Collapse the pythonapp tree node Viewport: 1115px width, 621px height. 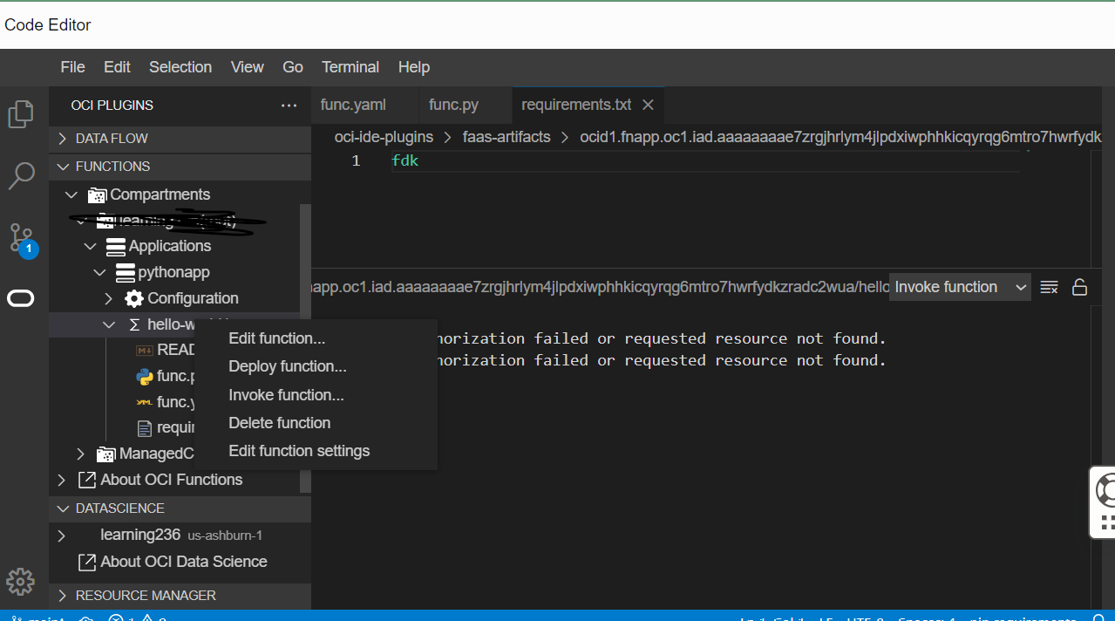click(100, 273)
